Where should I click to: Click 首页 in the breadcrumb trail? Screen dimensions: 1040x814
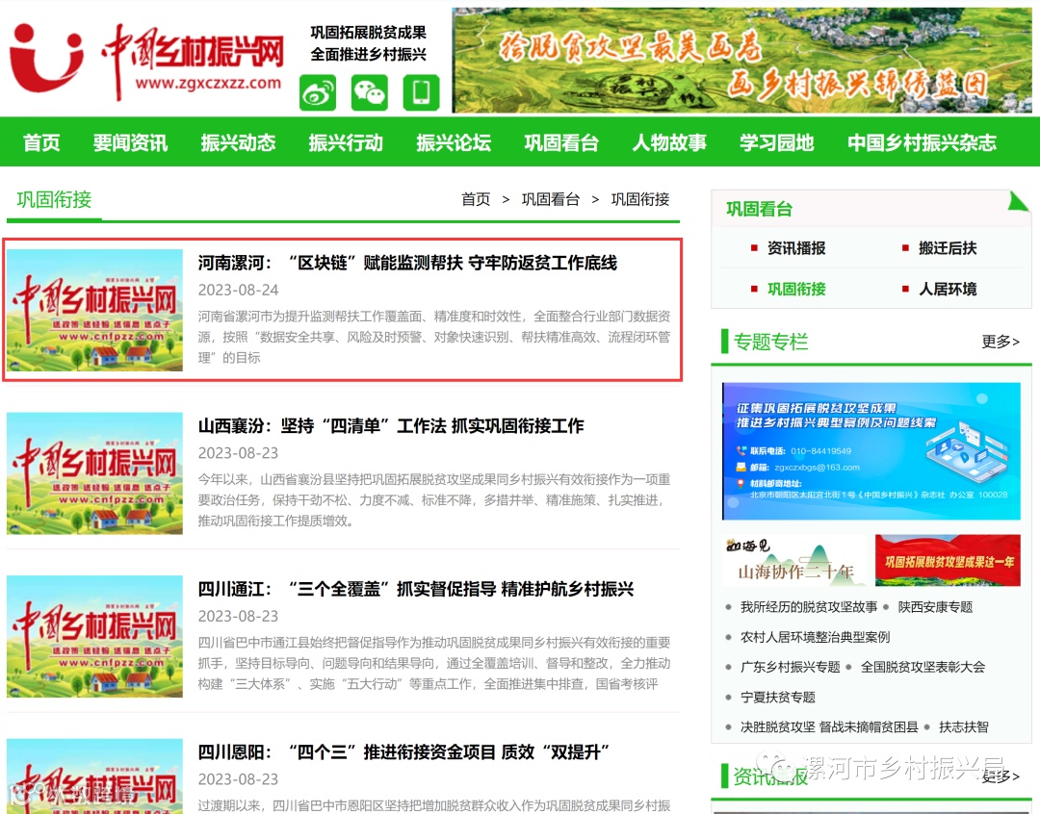pyautogui.click(x=476, y=199)
